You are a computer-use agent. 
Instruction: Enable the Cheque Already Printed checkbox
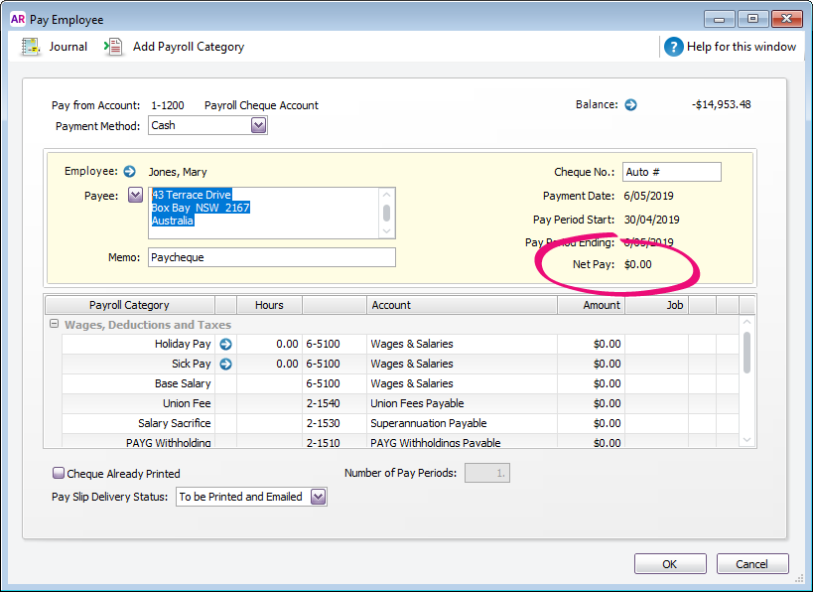(x=59, y=474)
